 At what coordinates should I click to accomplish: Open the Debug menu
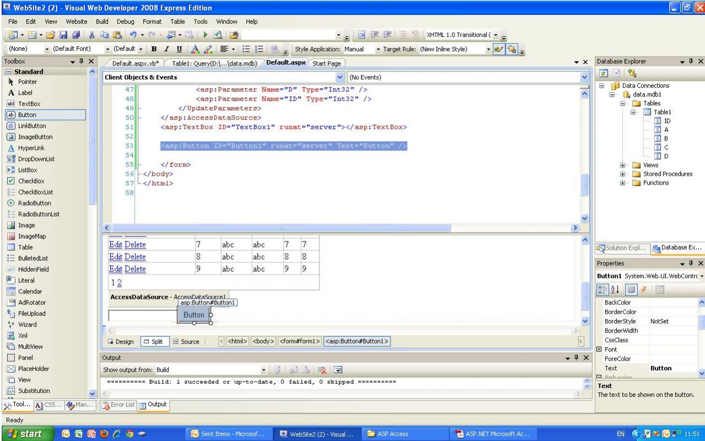tap(124, 21)
